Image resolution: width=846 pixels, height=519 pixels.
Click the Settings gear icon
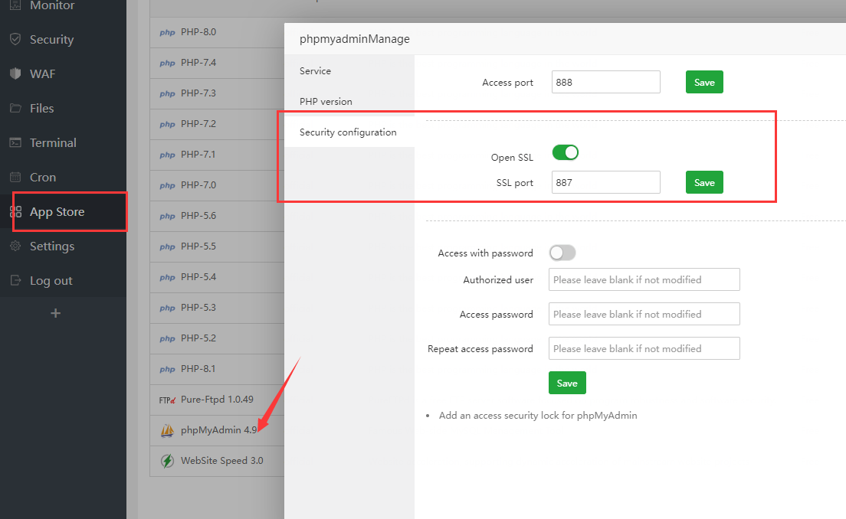[15, 246]
